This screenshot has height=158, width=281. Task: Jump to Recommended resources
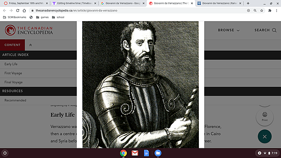coord(15,101)
